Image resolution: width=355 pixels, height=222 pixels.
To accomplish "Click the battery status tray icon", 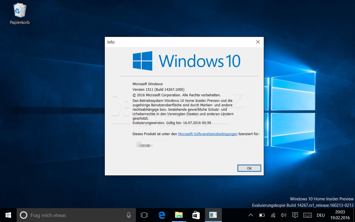I will click(262, 215).
